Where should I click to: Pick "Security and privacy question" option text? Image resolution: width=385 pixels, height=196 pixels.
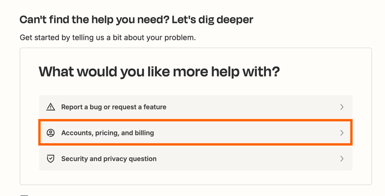click(x=109, y=159)
